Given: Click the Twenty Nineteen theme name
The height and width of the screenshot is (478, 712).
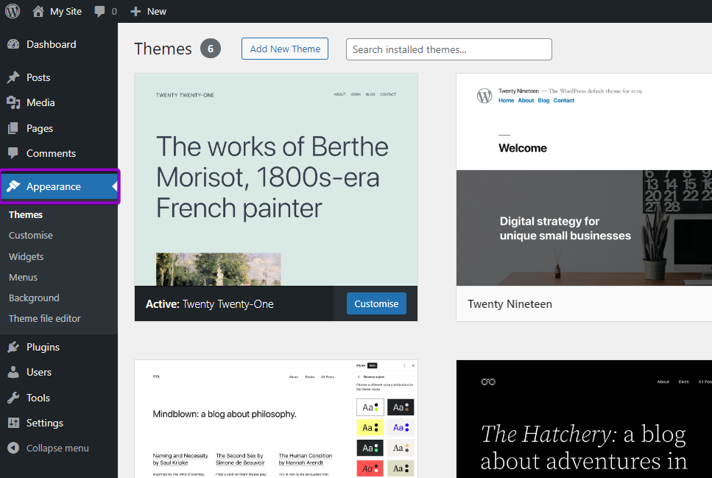Looking at the screenshot, I should coord(510,304).
